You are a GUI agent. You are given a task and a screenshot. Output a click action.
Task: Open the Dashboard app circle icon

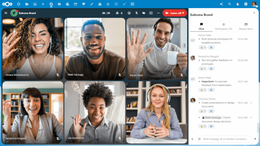coord(19,4)
